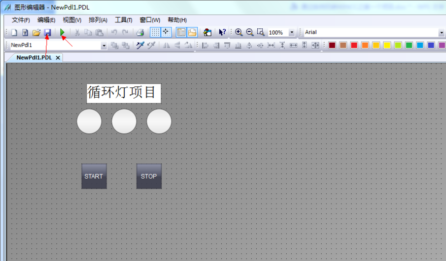Toggle the grid display button

click(155, 32)
